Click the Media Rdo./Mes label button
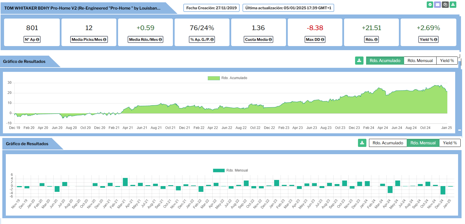The image size is (465, 224). pyautogui.click(x=145, y=40)
